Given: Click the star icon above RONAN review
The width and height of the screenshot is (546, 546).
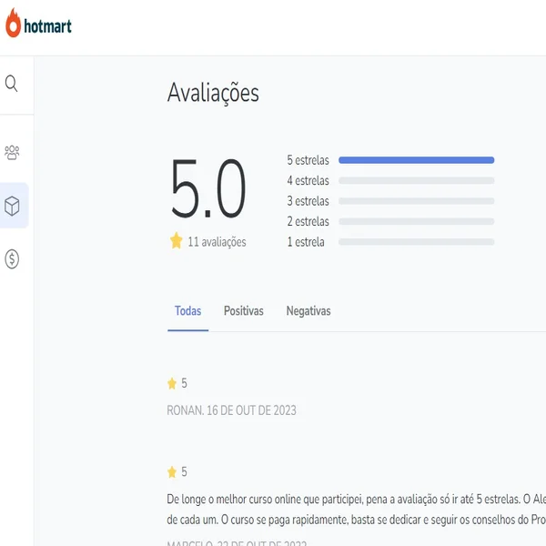Looking at the screenshot, I should [172, 383].
